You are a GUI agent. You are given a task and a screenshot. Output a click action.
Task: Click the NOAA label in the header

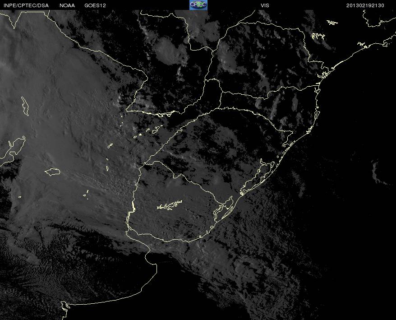point(67,5)
